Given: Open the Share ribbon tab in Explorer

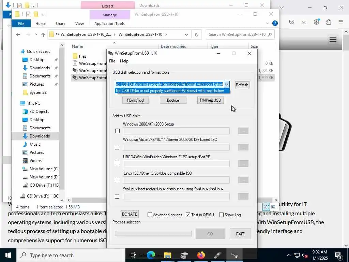Looking at the screenshot, I should [x=61, y=24].
